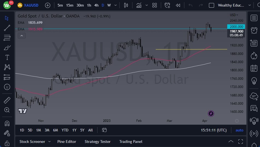Open the Wealthy Educ layout name
Image resolution: width=260 pixels, height=147 pixels.
[231, 5]
